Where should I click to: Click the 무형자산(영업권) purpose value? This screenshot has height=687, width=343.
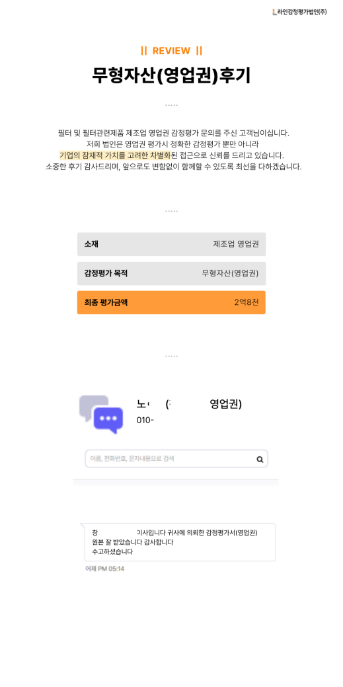[x=230, y=273]
